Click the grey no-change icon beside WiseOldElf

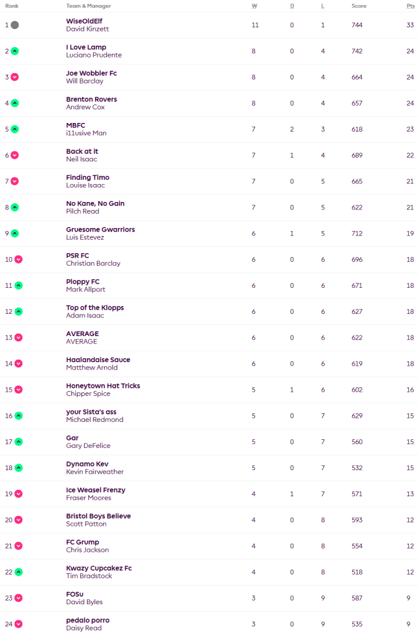click(15, 25)
